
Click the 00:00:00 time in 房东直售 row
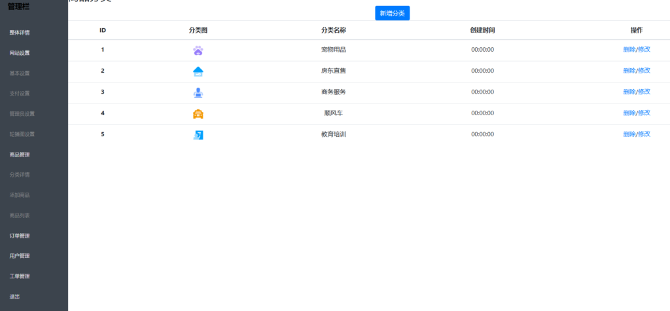tap(482, 71)
